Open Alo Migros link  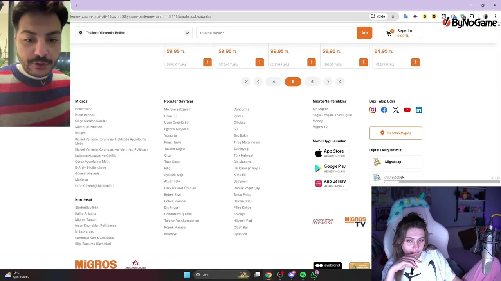pyautogui.click(x=321, y=109)
